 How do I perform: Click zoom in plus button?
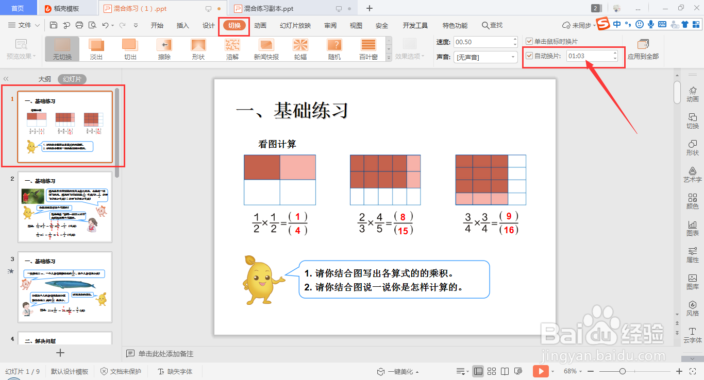point(679,371)
